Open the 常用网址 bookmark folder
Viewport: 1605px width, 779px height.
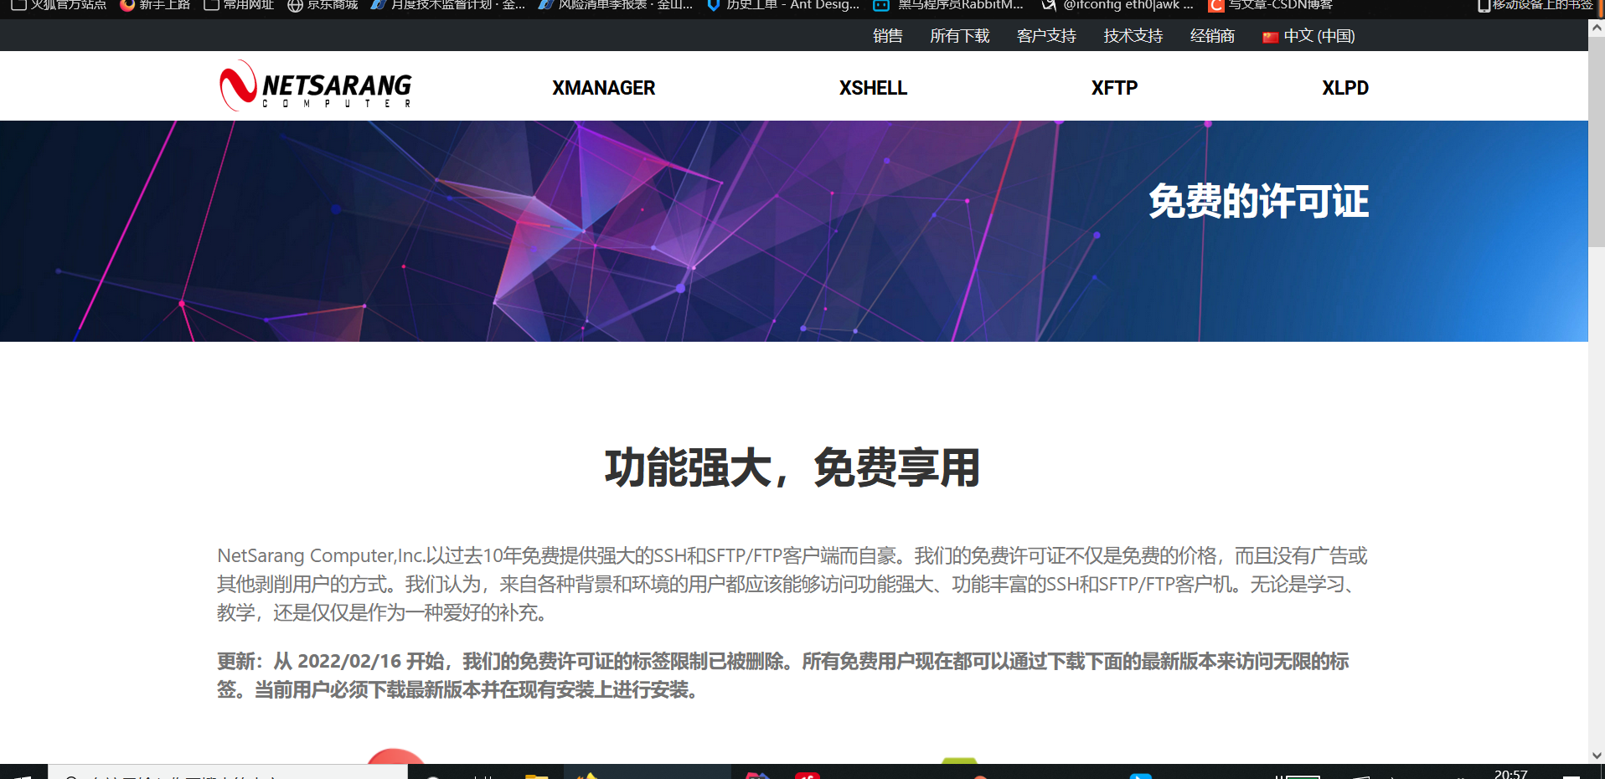pos(239,5)
